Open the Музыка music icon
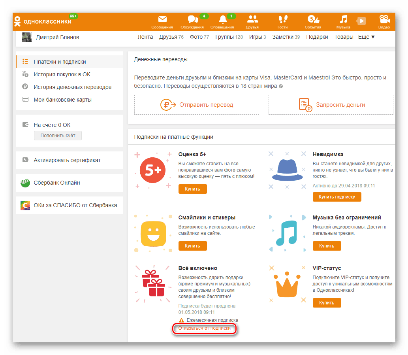Viewport: 408px width, 355px height. point(342,20)
